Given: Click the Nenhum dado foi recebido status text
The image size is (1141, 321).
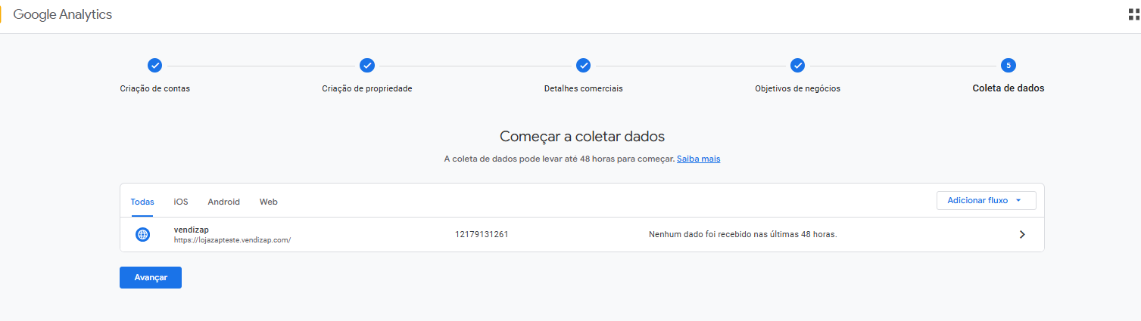Looking at the screenshot, I should pyautogui.click(x=742, y=234).
